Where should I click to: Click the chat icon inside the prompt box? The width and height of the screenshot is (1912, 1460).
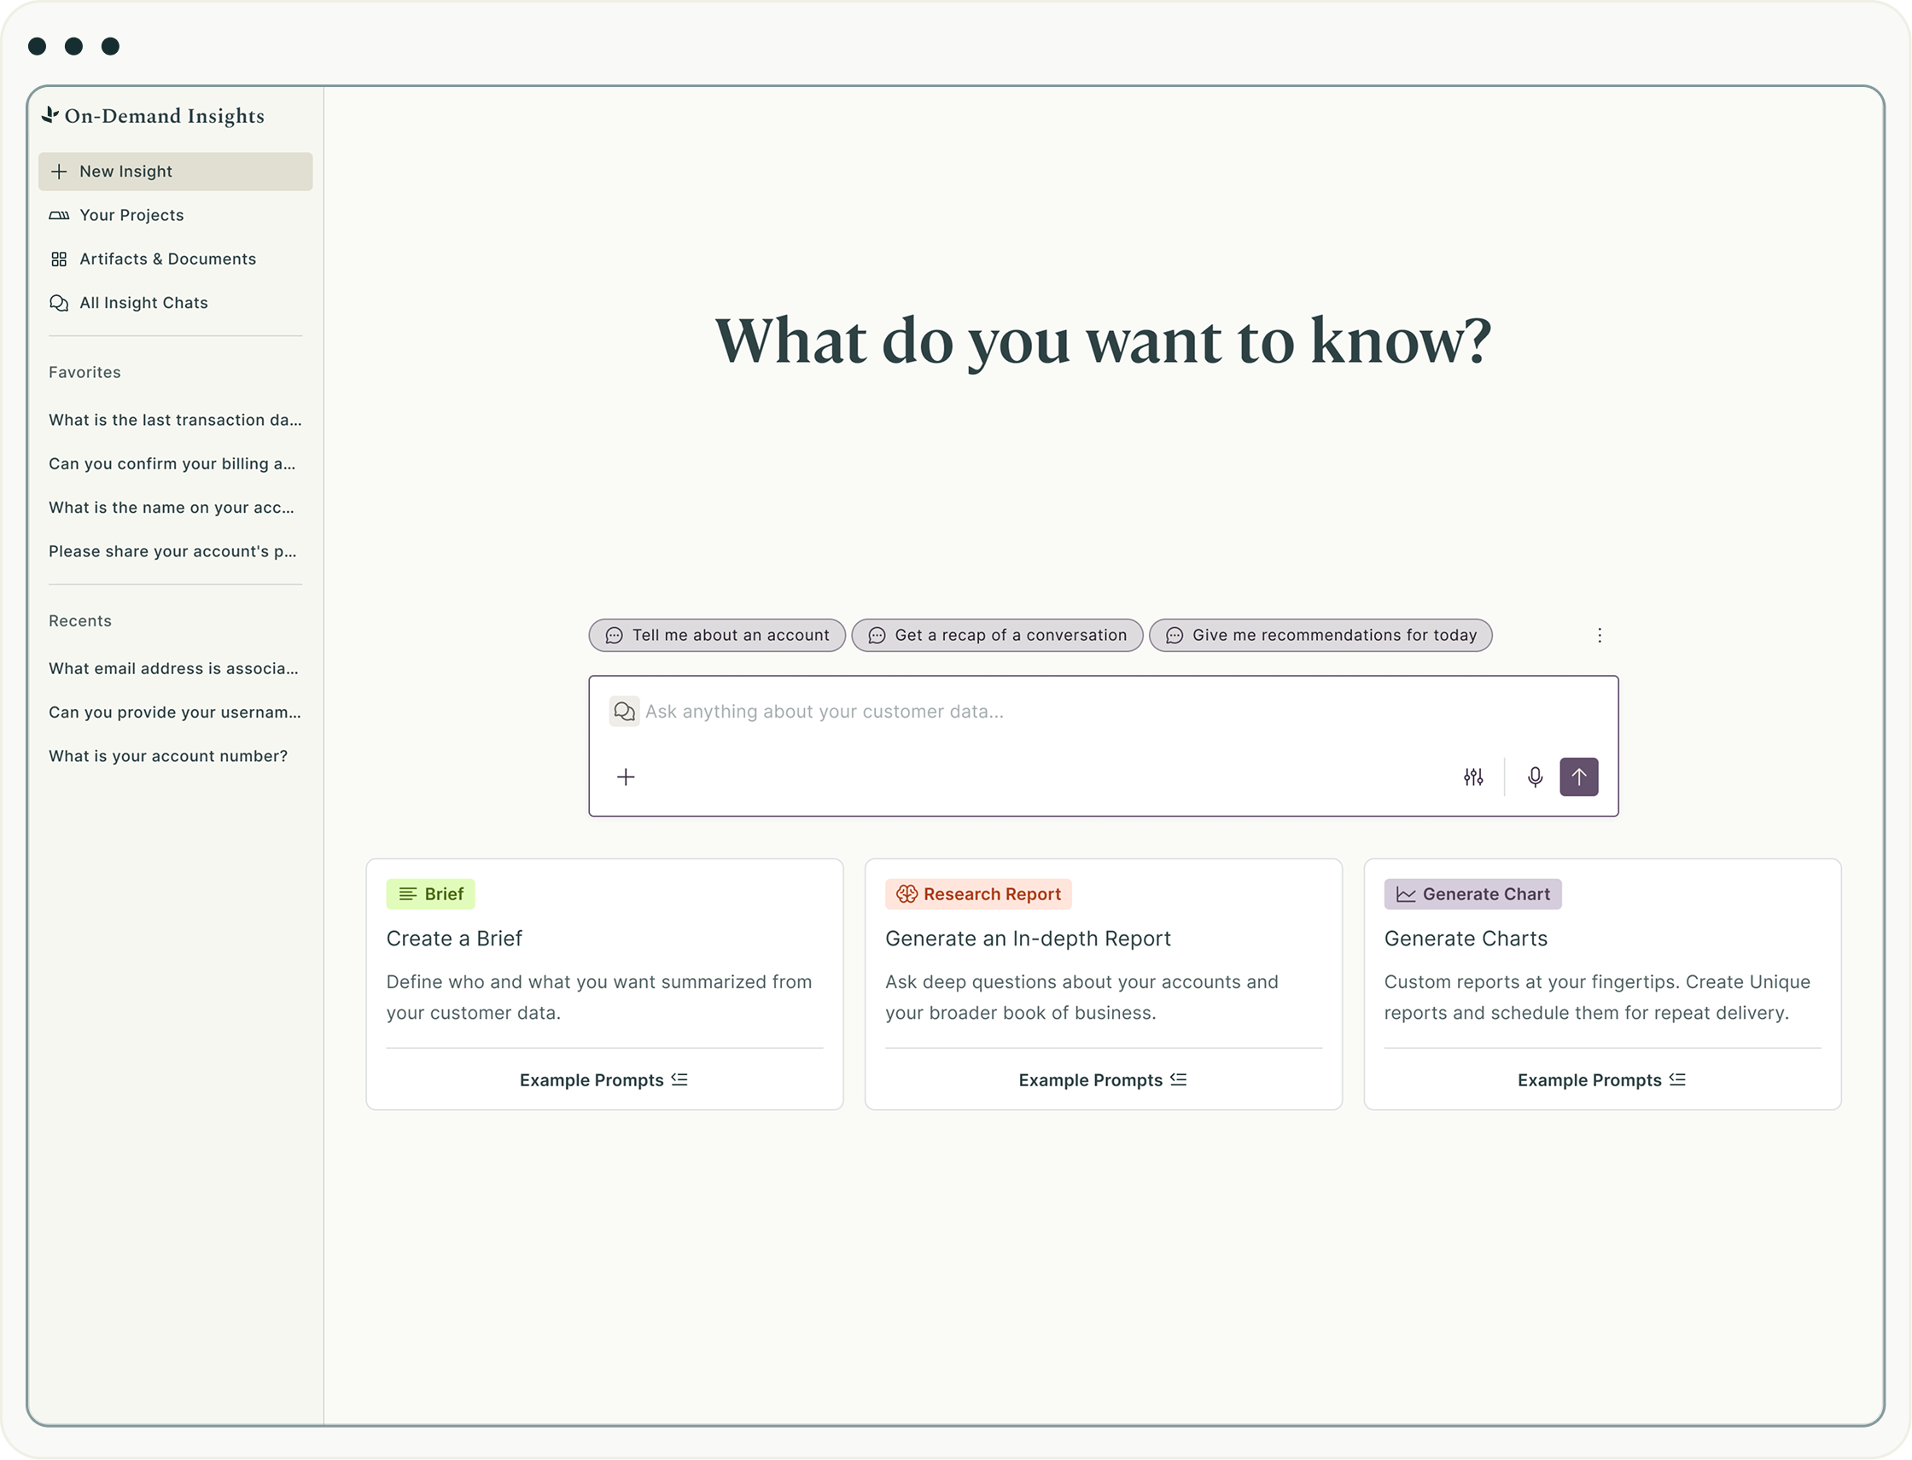(x=624, y=712)
